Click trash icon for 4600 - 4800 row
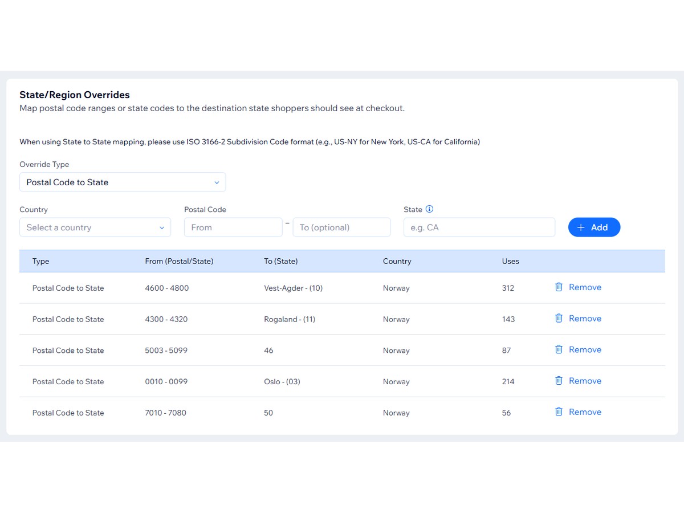This screenshot has width=684, height=513. pyautogui.click(x=559, y=287)
